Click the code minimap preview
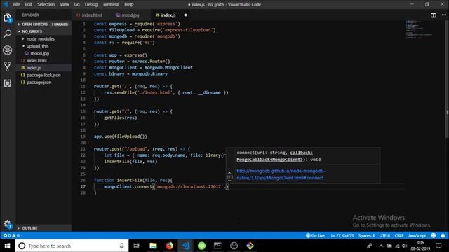 419,29
